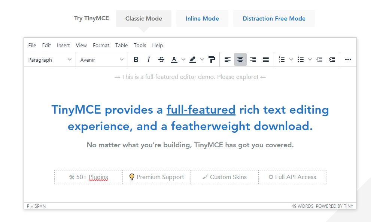371x222 pixels.
Task: Apply the background highlight color
Action: click(x=193, y=59)
